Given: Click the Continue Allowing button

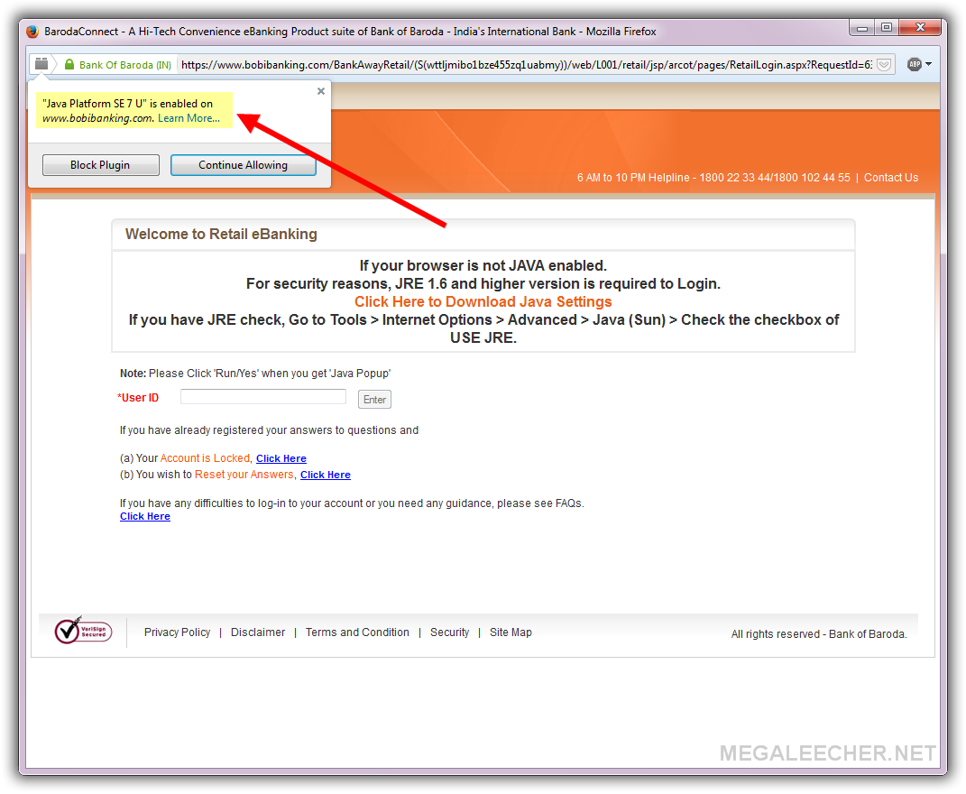Looking at the screenshot, I should (x=243, y=165).
